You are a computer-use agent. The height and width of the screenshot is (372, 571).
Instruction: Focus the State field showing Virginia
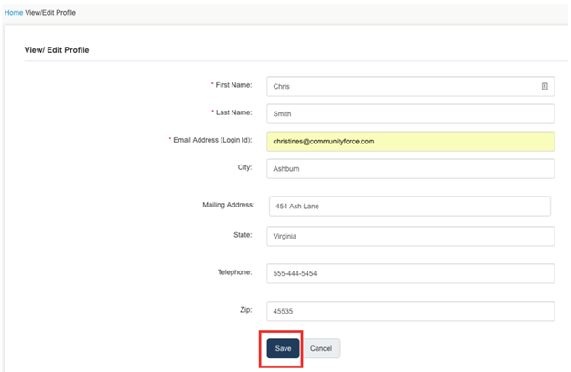point(410,236)
